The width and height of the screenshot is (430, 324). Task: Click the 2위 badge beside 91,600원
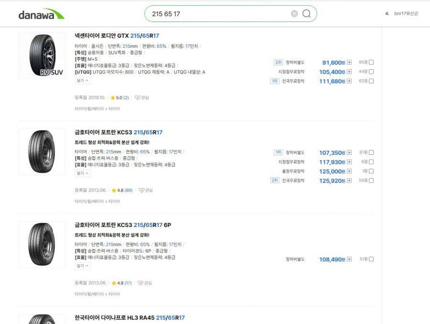(279, 62)
